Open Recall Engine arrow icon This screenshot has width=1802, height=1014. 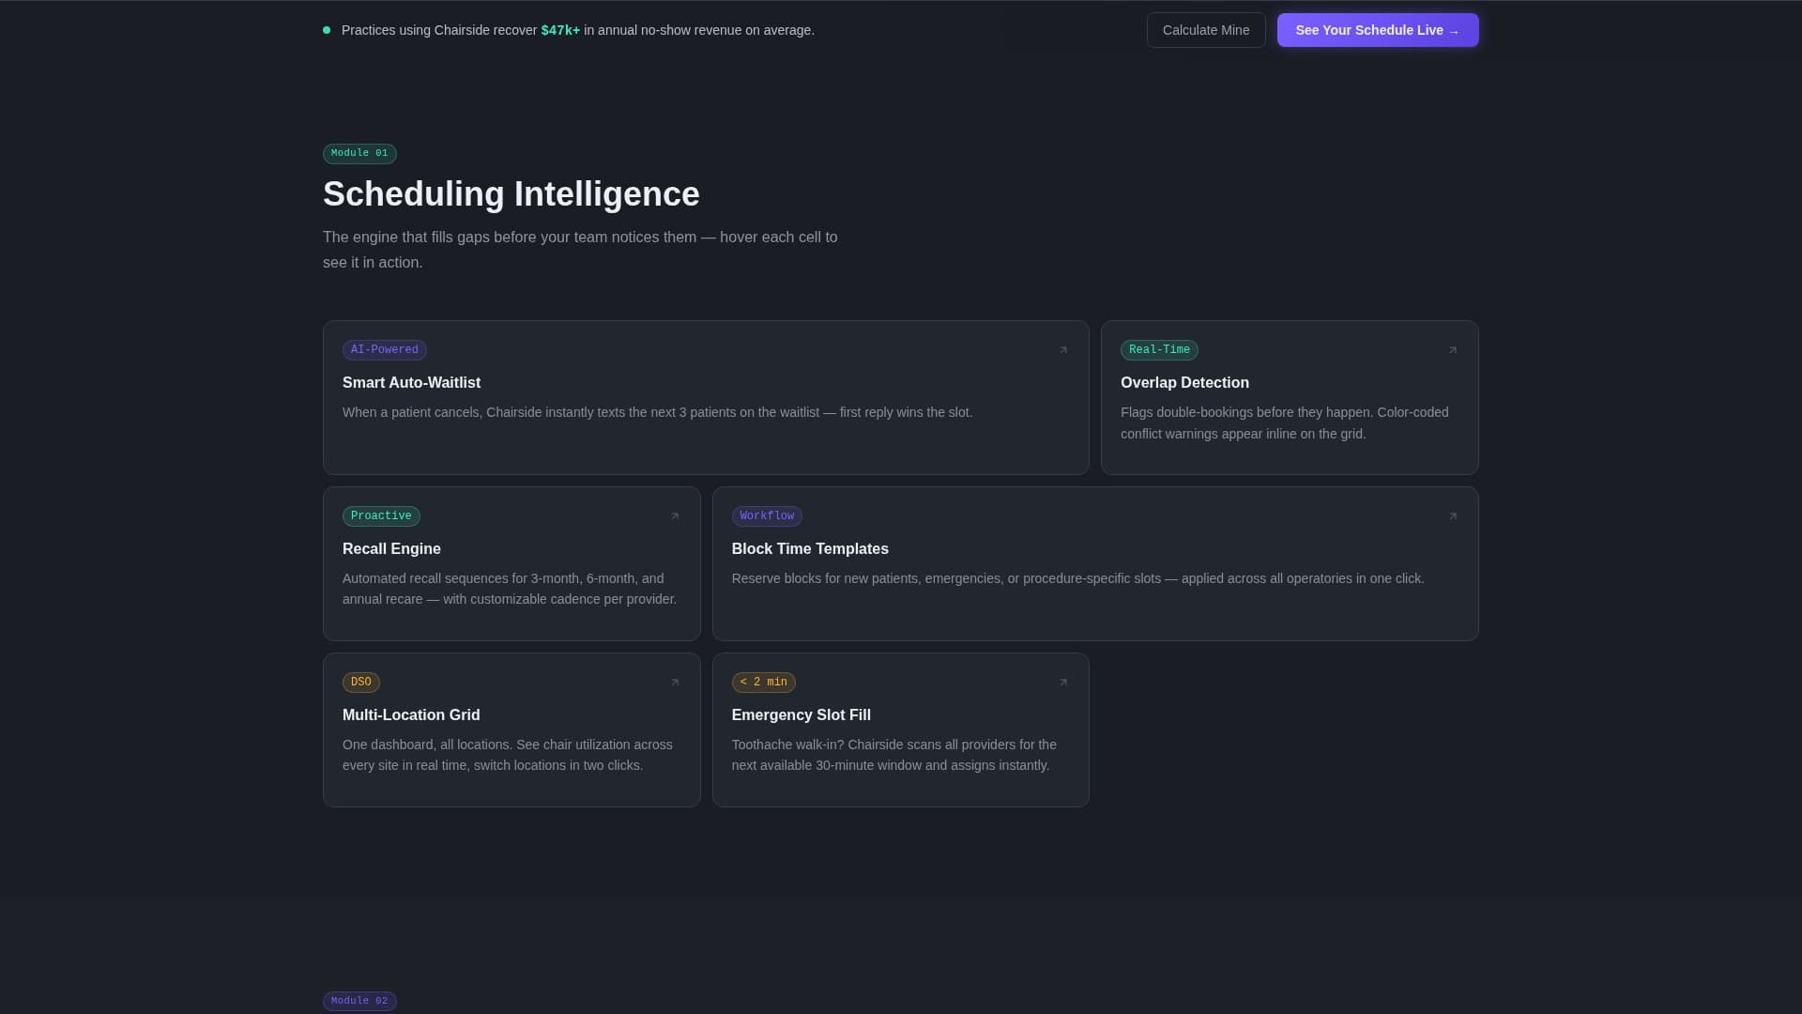tap(675, 516)
